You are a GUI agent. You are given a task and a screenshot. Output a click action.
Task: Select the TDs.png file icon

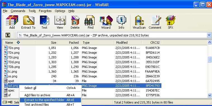tap(6, 53)
